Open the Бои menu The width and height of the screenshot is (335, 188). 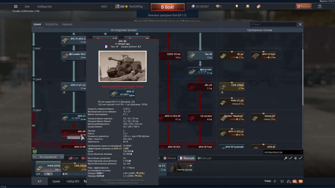[27, 7]
